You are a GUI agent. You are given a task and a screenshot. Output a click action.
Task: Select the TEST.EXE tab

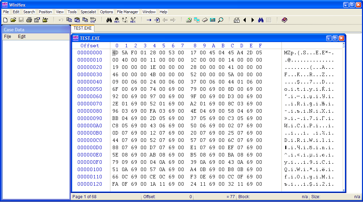click(83, 28)
